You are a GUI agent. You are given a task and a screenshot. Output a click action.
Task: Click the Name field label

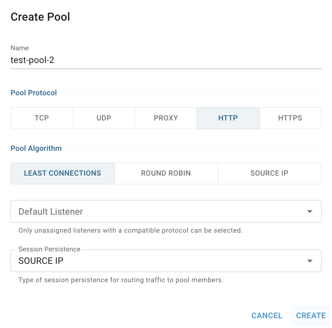pyautogui.click(x=20, y=48)
